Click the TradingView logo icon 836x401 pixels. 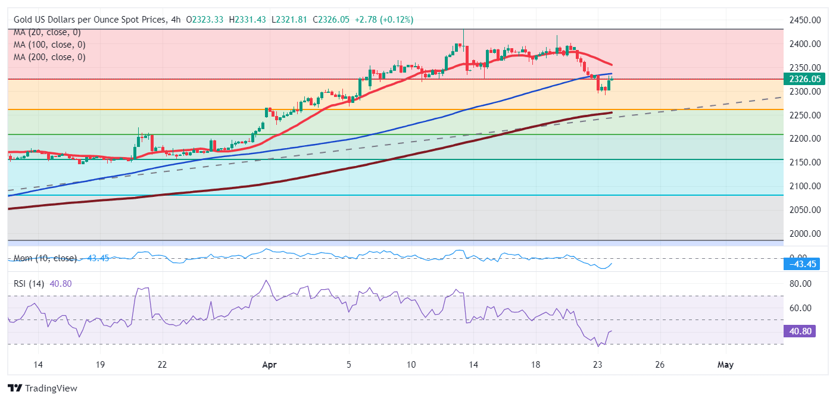click(15, 389)
